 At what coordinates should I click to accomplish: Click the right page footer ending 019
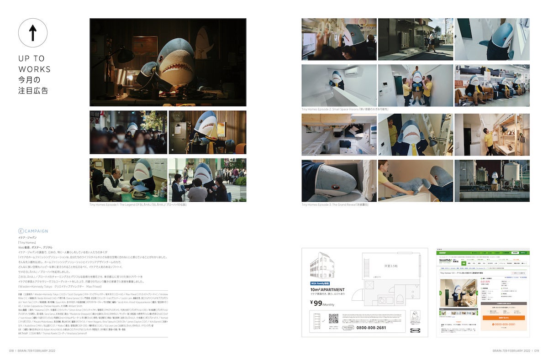(x=516, y=351)
